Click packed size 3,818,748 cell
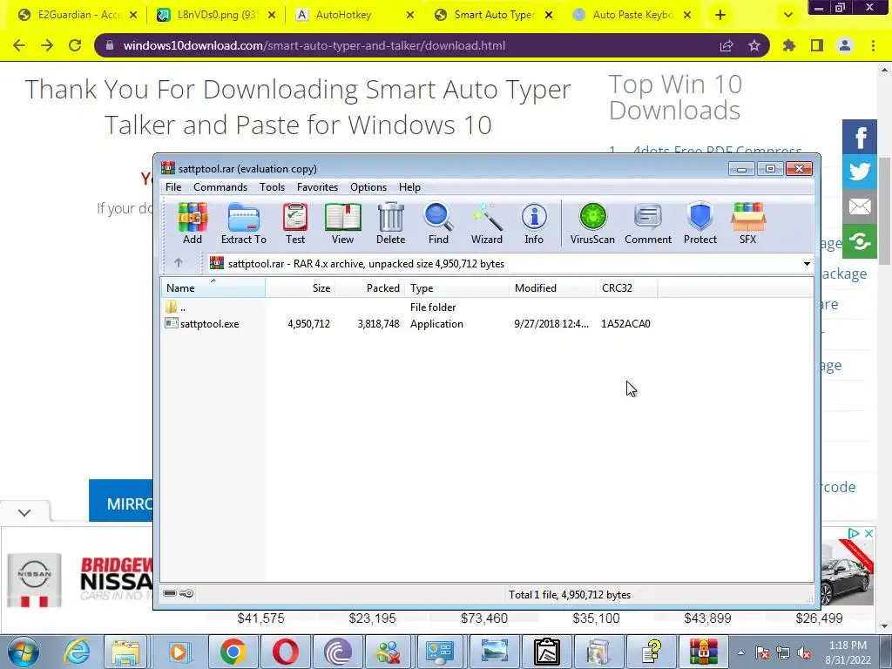892x669 pixels. 378,324
